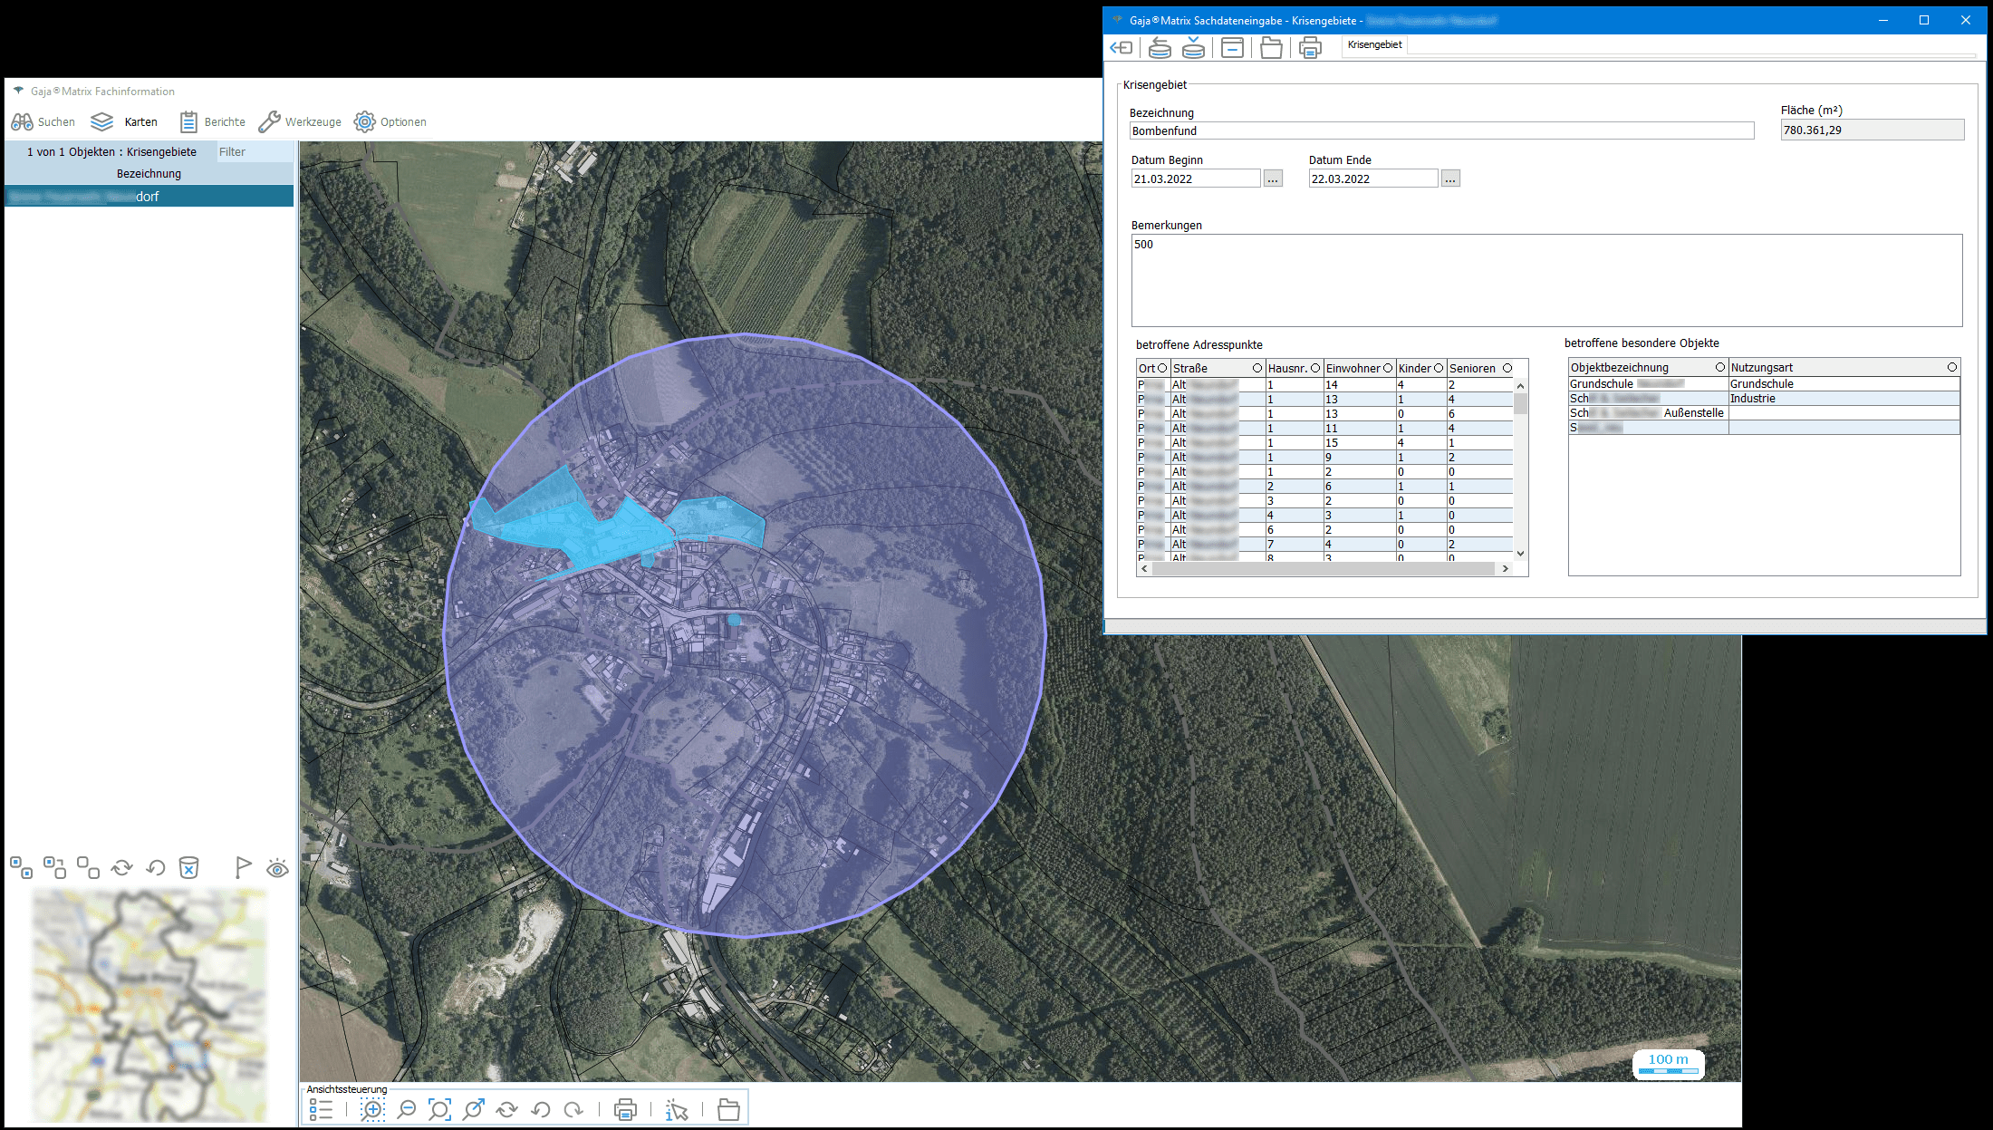Open date picker for Datum Beginn
Viewport: 1993px width, 1130px height.
(1273, 179)
